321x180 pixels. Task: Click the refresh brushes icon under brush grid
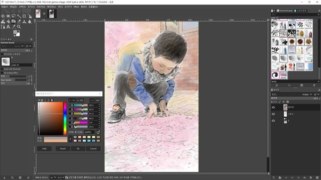314,85
